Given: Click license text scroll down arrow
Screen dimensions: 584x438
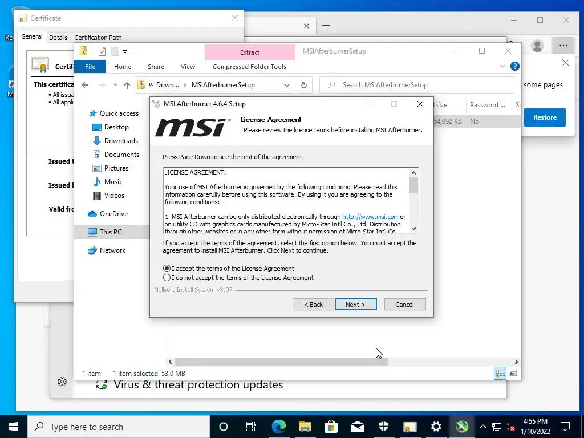Looking at the screenshot, I should click(413, 228).
